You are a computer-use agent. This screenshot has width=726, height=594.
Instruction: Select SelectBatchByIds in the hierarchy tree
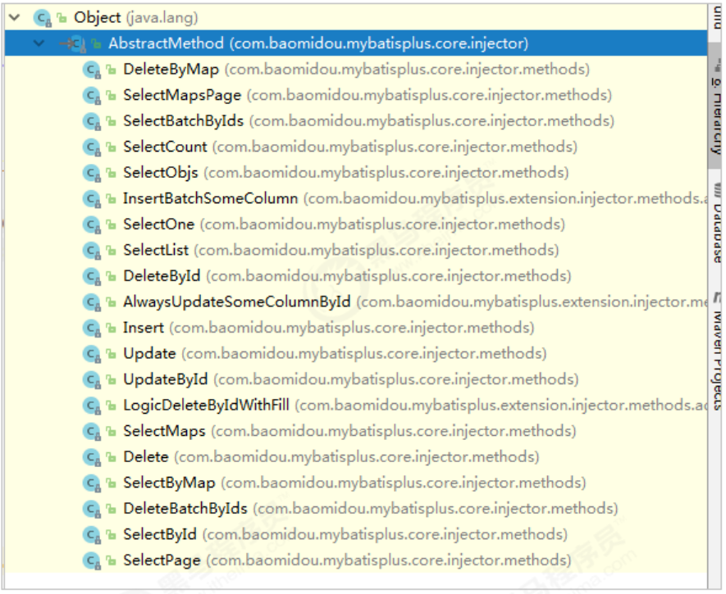tap(183, 121)
